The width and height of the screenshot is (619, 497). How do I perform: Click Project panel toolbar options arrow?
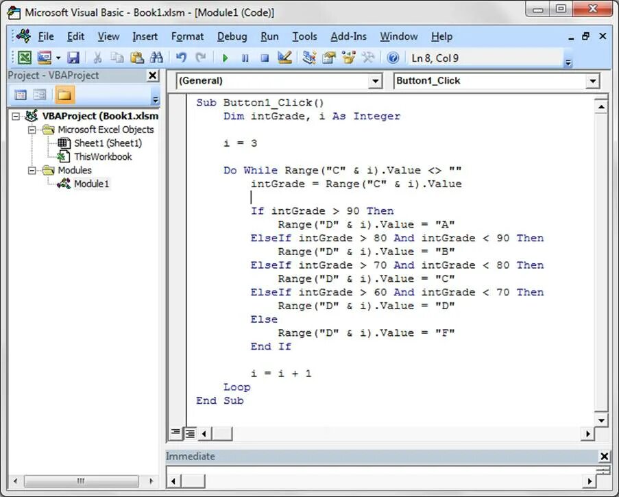156,99
